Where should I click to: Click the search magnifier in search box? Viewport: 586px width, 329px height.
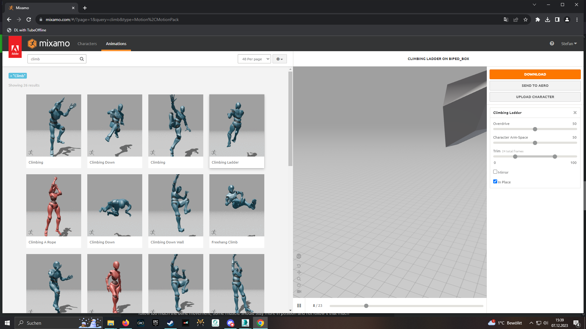click(82, 59)
